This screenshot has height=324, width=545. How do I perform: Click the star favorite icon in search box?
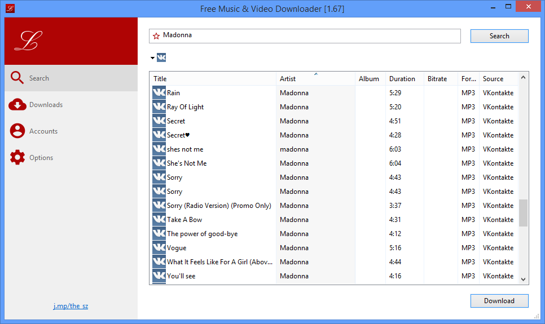(x=156, y=35)
